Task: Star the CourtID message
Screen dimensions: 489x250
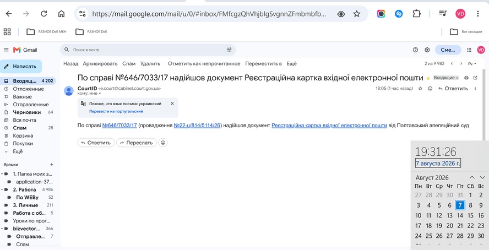Action: tap(420, 89)
